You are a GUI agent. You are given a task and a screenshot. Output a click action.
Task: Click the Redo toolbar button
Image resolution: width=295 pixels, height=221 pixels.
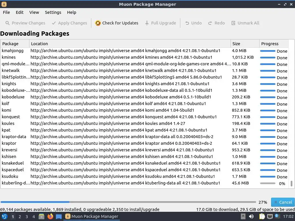[x=216, y=23]
